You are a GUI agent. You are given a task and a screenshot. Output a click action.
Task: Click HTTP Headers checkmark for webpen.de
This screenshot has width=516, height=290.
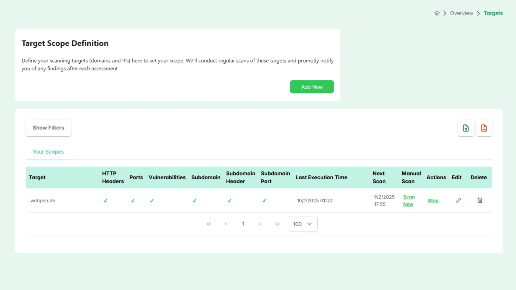105,201
